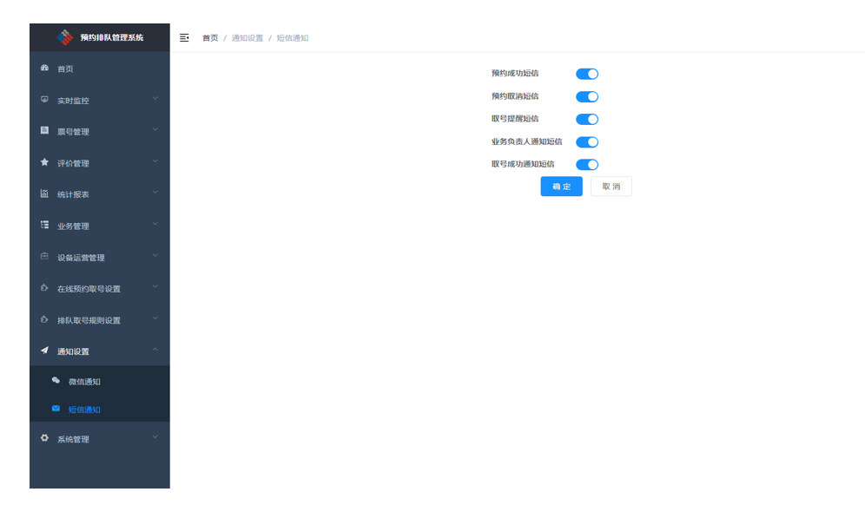Click the gear icon for 系统管理
Screen dimensions: 865x505
click(x=44, y=438)
